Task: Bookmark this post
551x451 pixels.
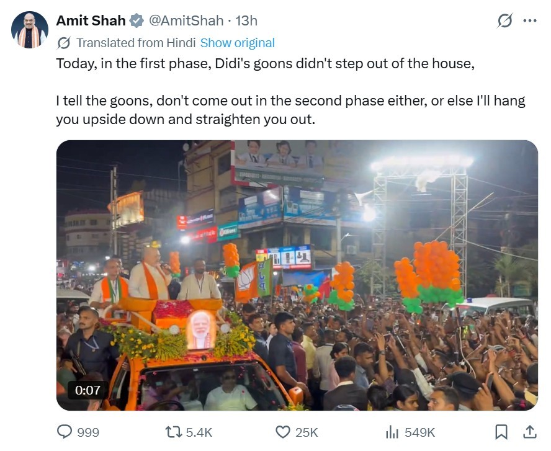Action: coord(501,432)
